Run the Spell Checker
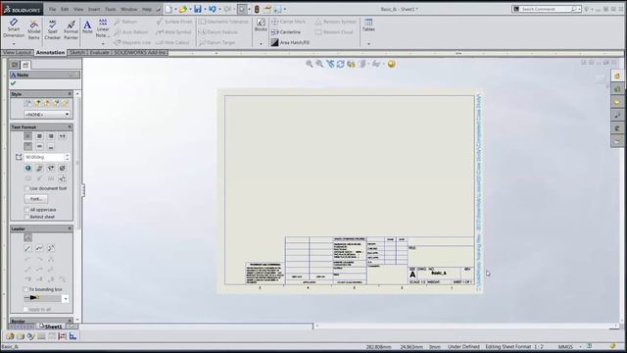The height and width of the screenshot is (353, 627). tap(52, 30)
